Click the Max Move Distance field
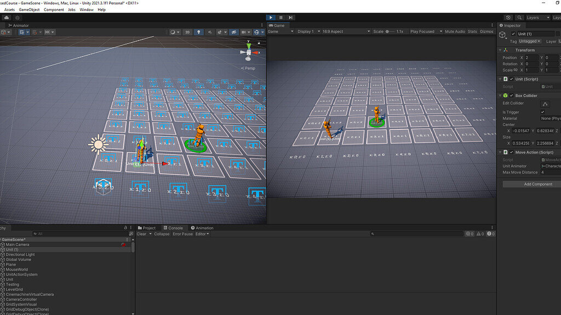 (550, 173)
